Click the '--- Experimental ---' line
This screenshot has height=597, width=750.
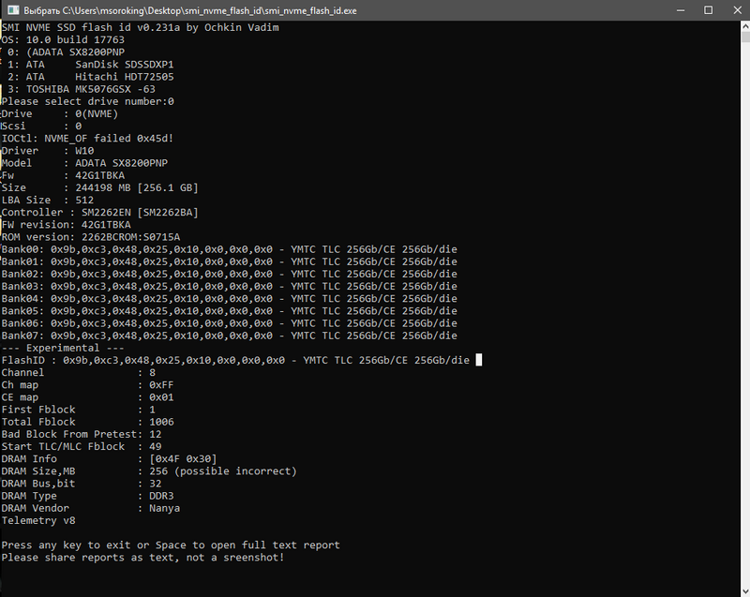point(63,348)
